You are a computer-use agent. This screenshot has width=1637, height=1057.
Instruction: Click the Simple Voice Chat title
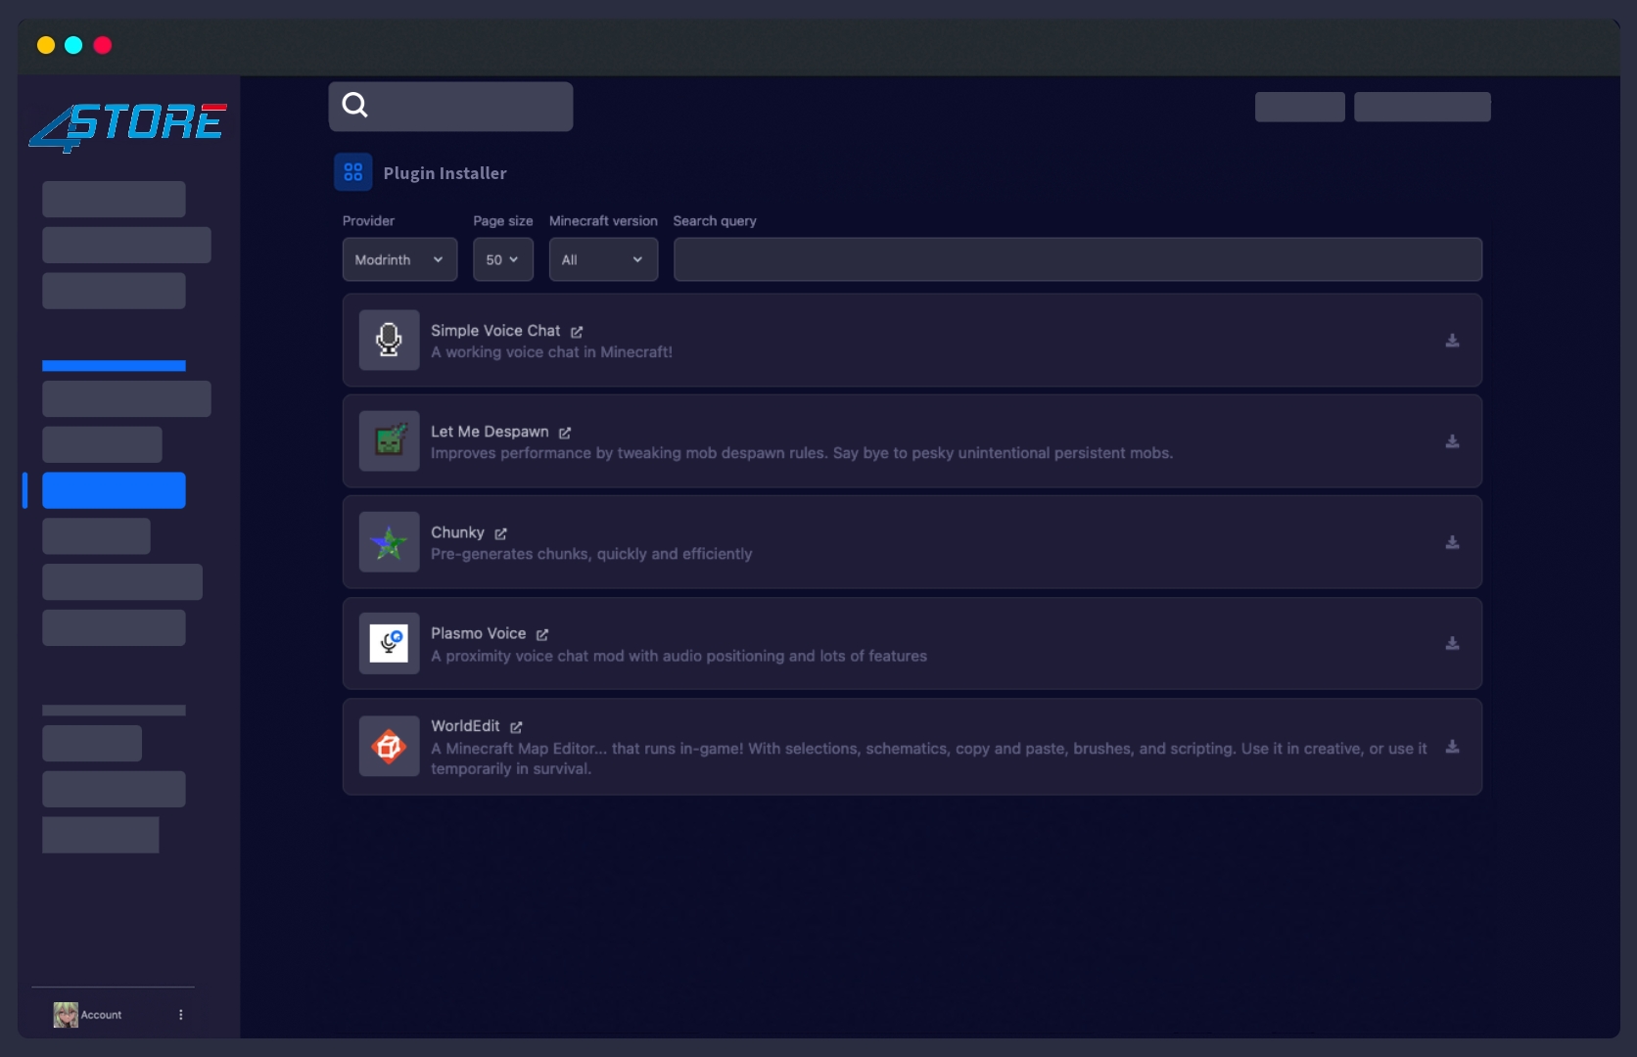(495, 331)
